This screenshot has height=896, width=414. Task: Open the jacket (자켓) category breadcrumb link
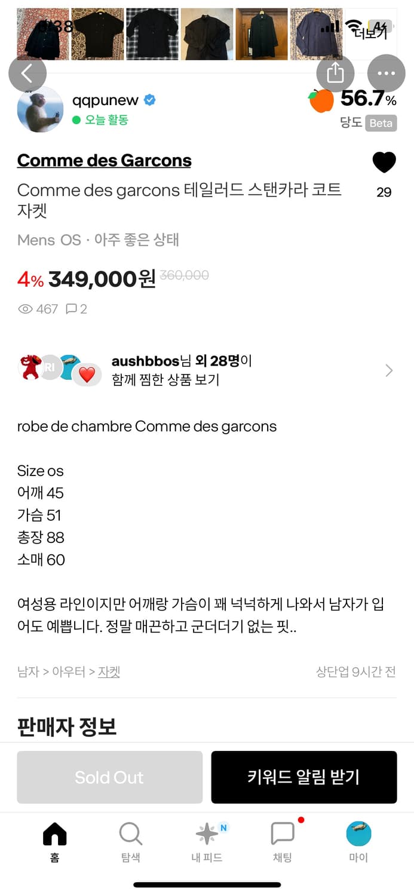(x=109, y=672)
